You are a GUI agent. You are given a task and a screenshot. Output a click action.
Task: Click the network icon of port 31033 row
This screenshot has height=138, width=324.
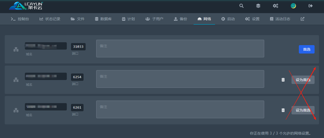coord(16,49)
